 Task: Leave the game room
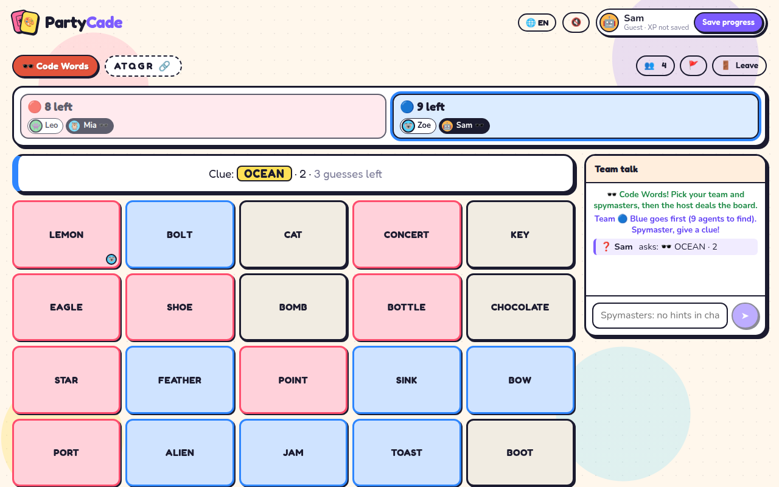(x=739, y=66)
